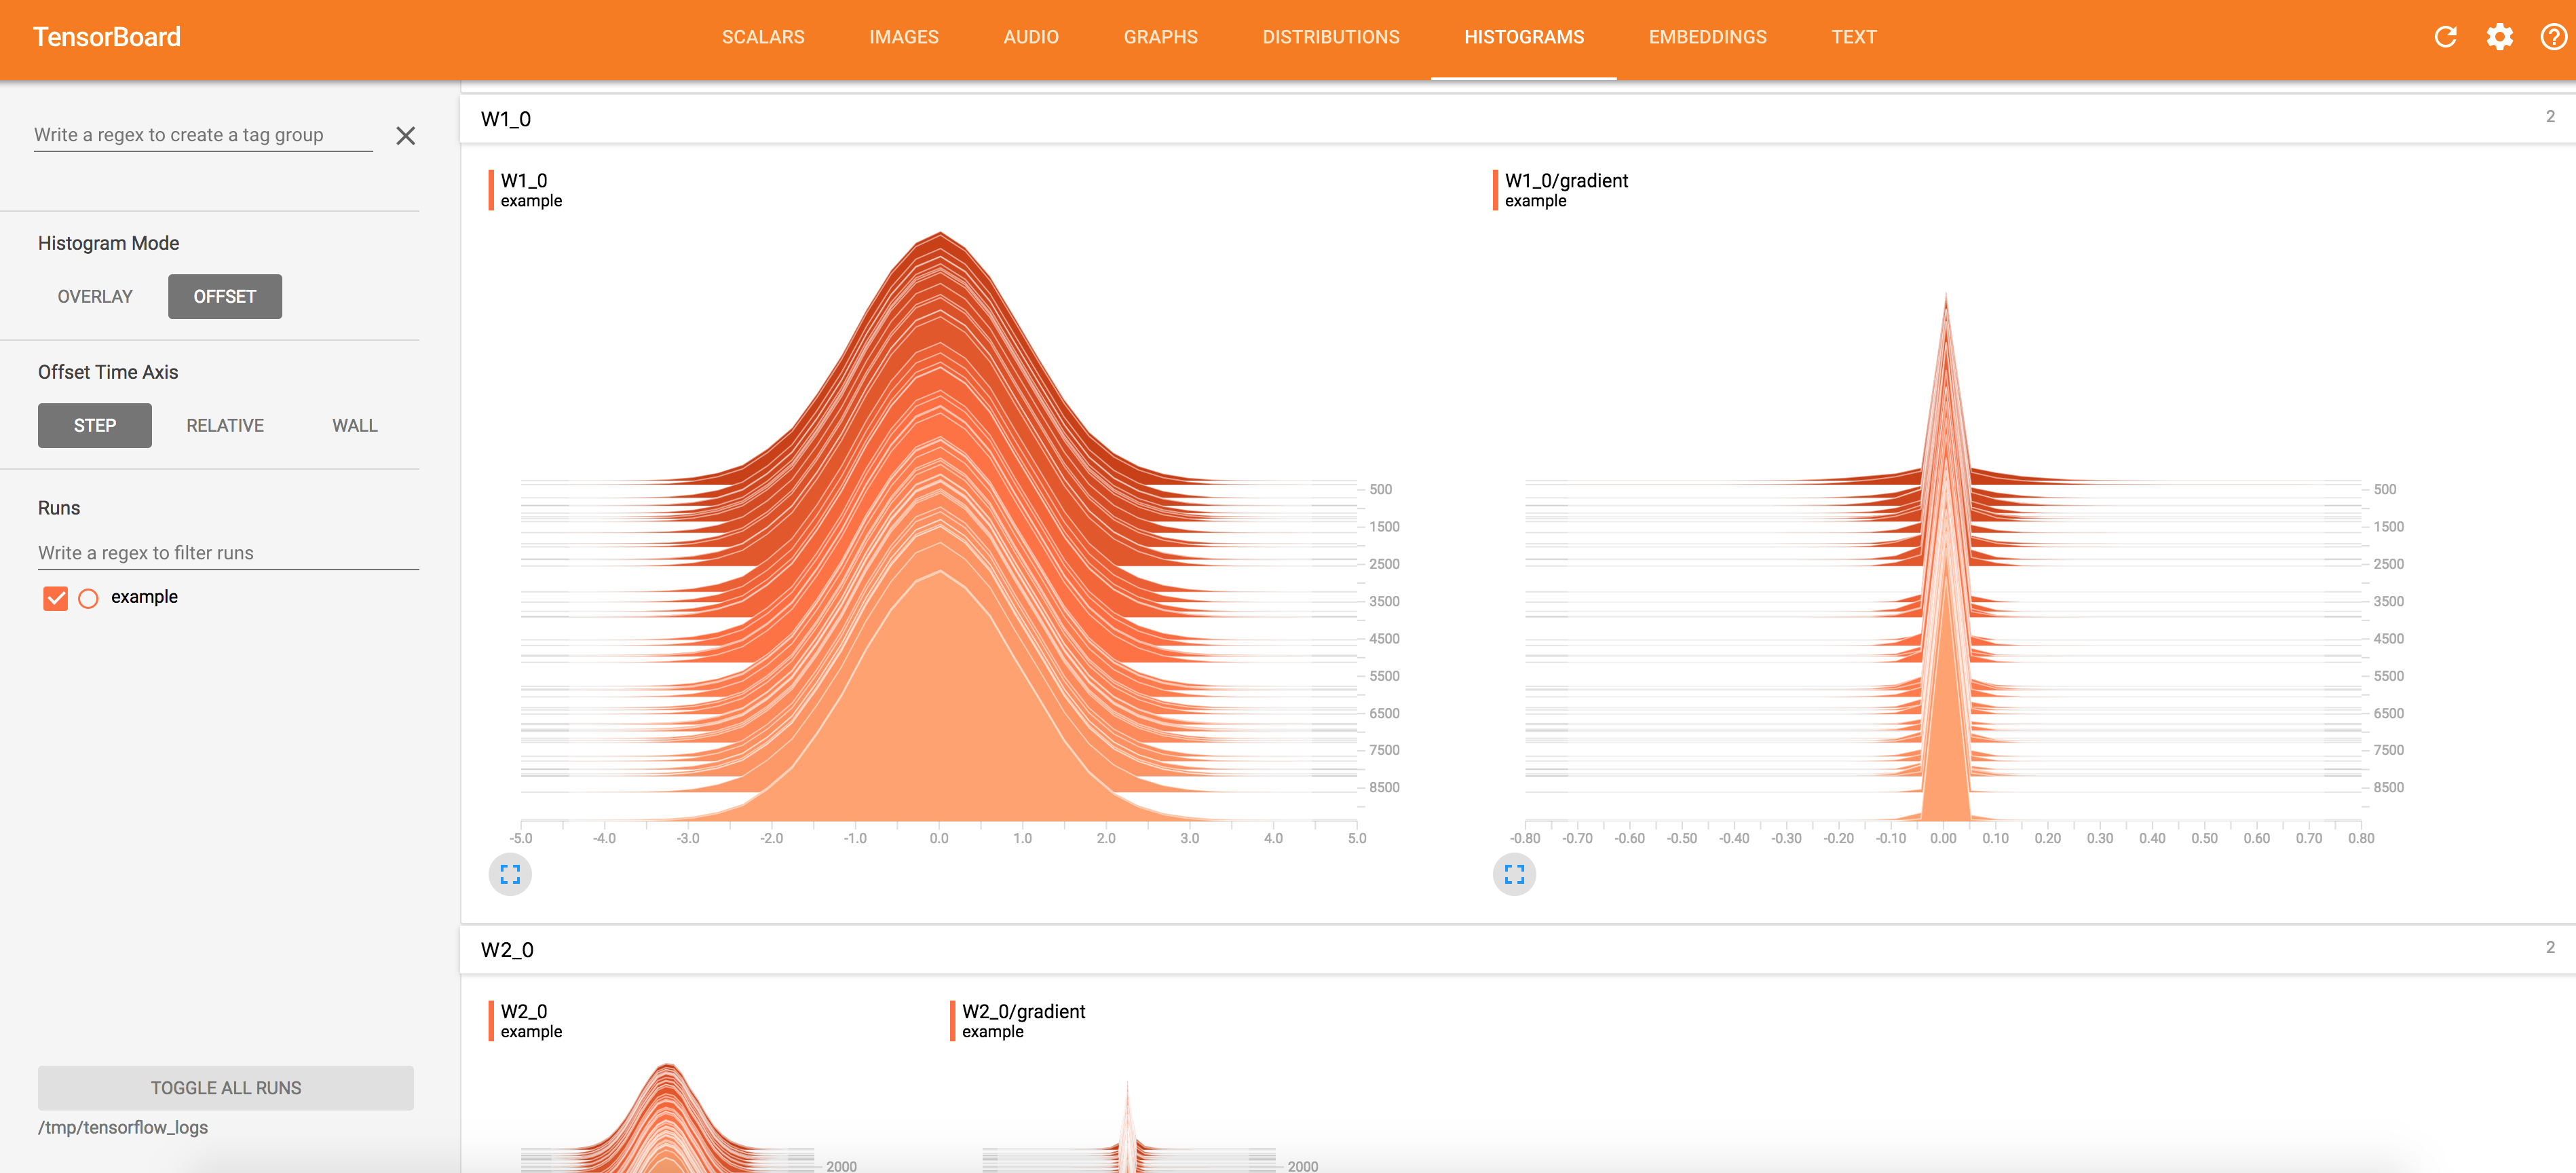Screen dimensions: 2576x1173
Task: Open the help question mark icon
Action: [x=2553, y=37]
